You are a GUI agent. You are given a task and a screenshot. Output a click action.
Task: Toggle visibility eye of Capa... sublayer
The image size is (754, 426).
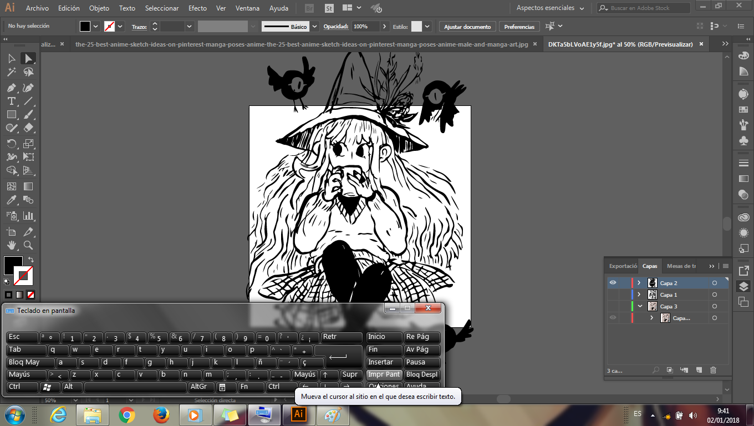click(x=613, y=318)
